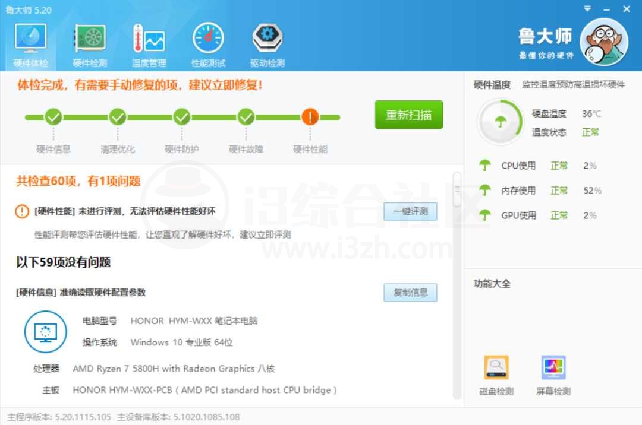Click the [硬件信息] 准确读取硬件配置参数 row
The height and width of the screenshot is (425, 642).
pyautogui.click(x=81, y=292)
